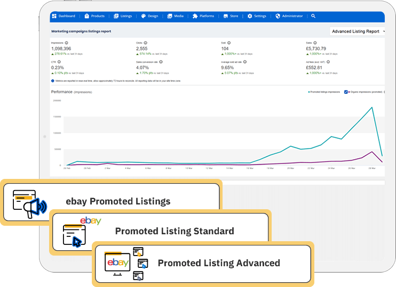The height and width of the screenshot is (287, 396).
Task: Click the Average sold ad rate value 9.65%
Action: [227, 68]
